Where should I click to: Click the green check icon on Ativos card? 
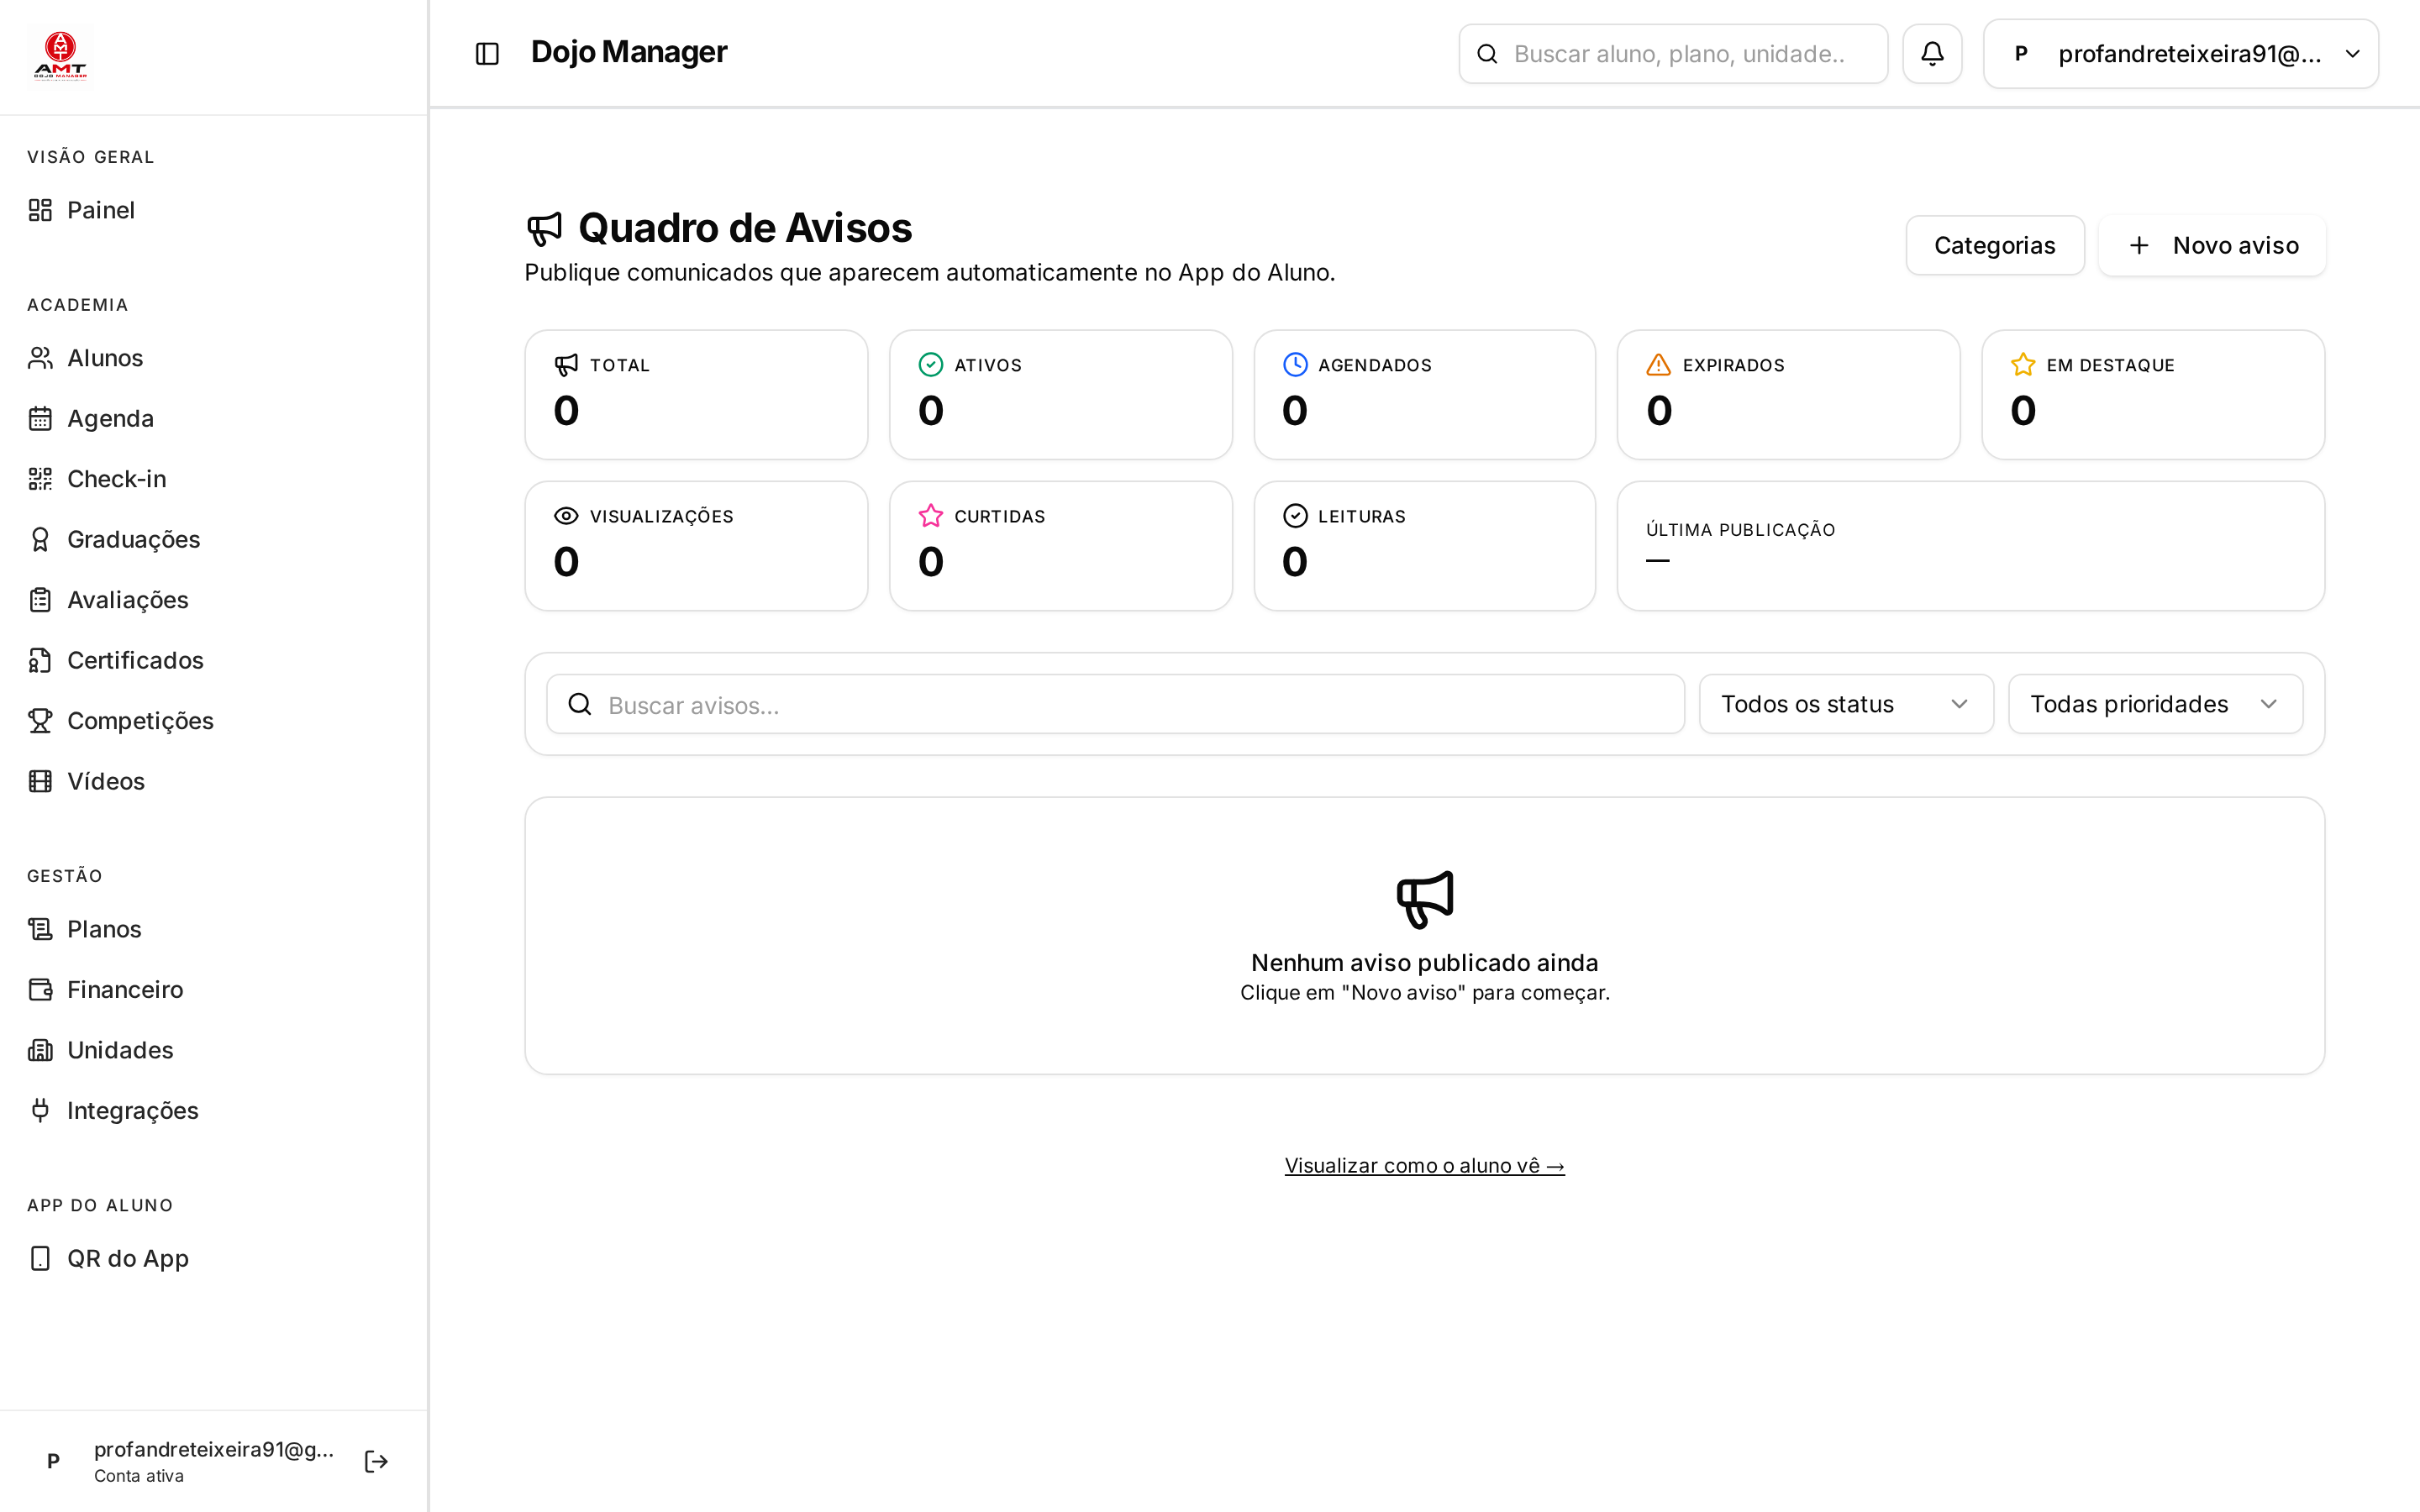point(930,365)
